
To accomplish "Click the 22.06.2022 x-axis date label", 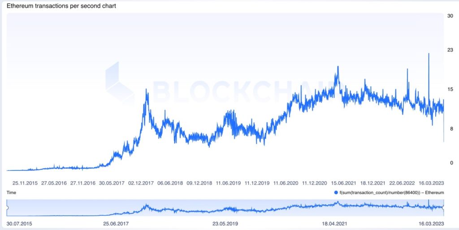I will pyautogui.click(x=402, y=183).
